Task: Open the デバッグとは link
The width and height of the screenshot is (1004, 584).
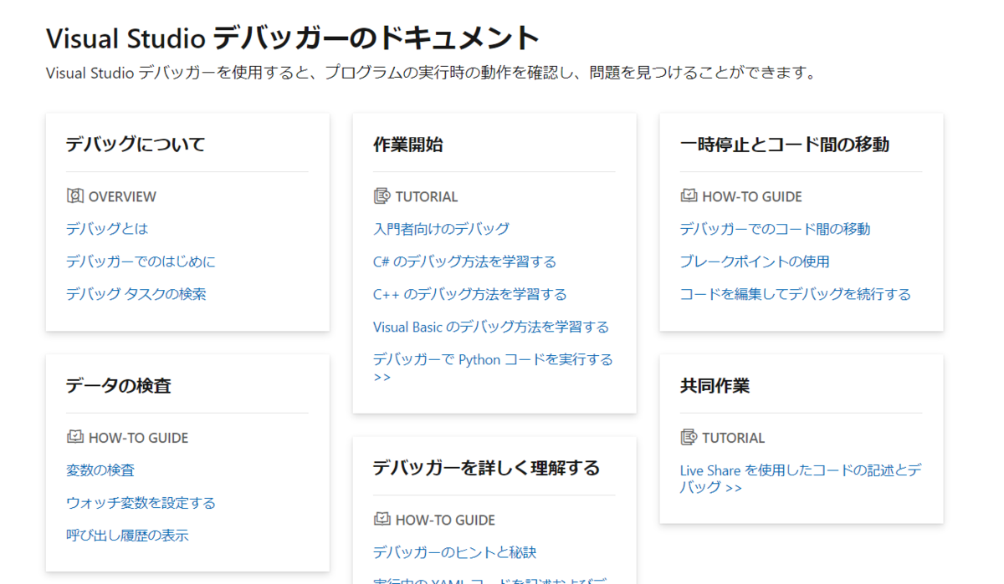Action: pos(107,229)
